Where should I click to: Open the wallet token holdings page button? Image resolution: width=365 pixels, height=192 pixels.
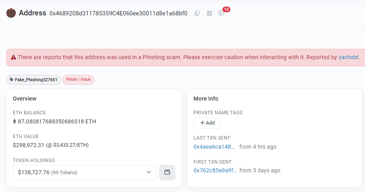pos(167,172)
